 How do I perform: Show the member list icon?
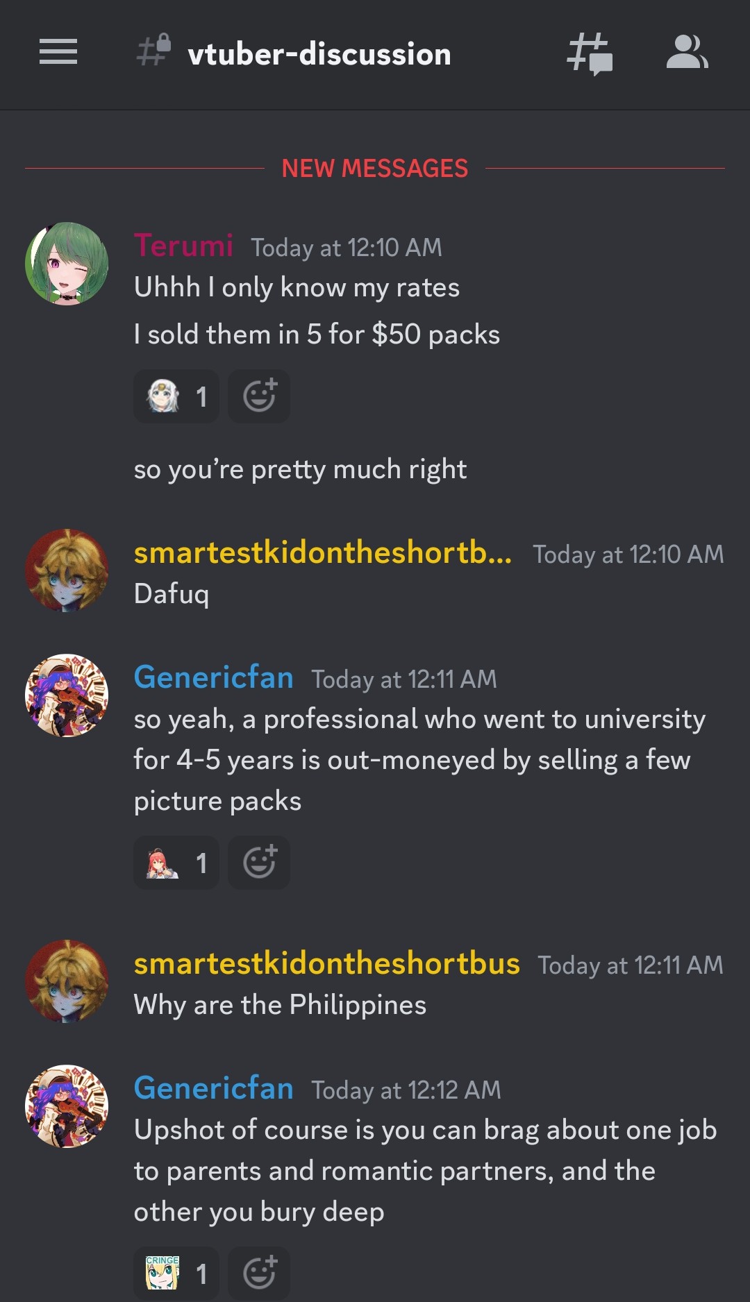(x=687, y=52)
